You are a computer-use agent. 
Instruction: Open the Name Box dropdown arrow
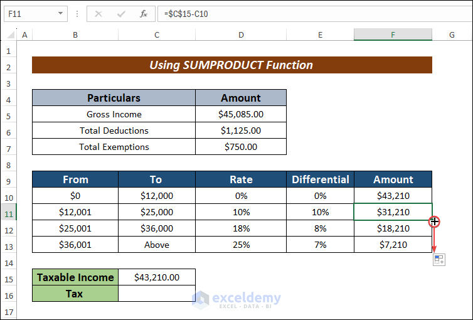click(x=61, y=14)
